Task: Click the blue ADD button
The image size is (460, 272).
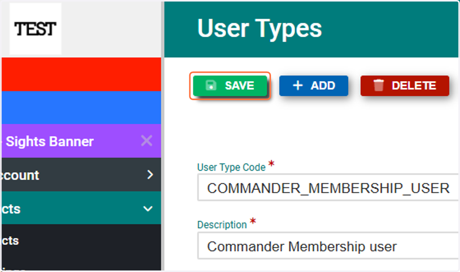Action: [314, 86]
